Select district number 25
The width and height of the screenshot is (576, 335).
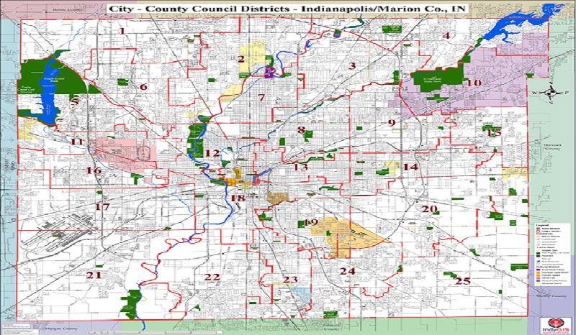pos(462,280)
